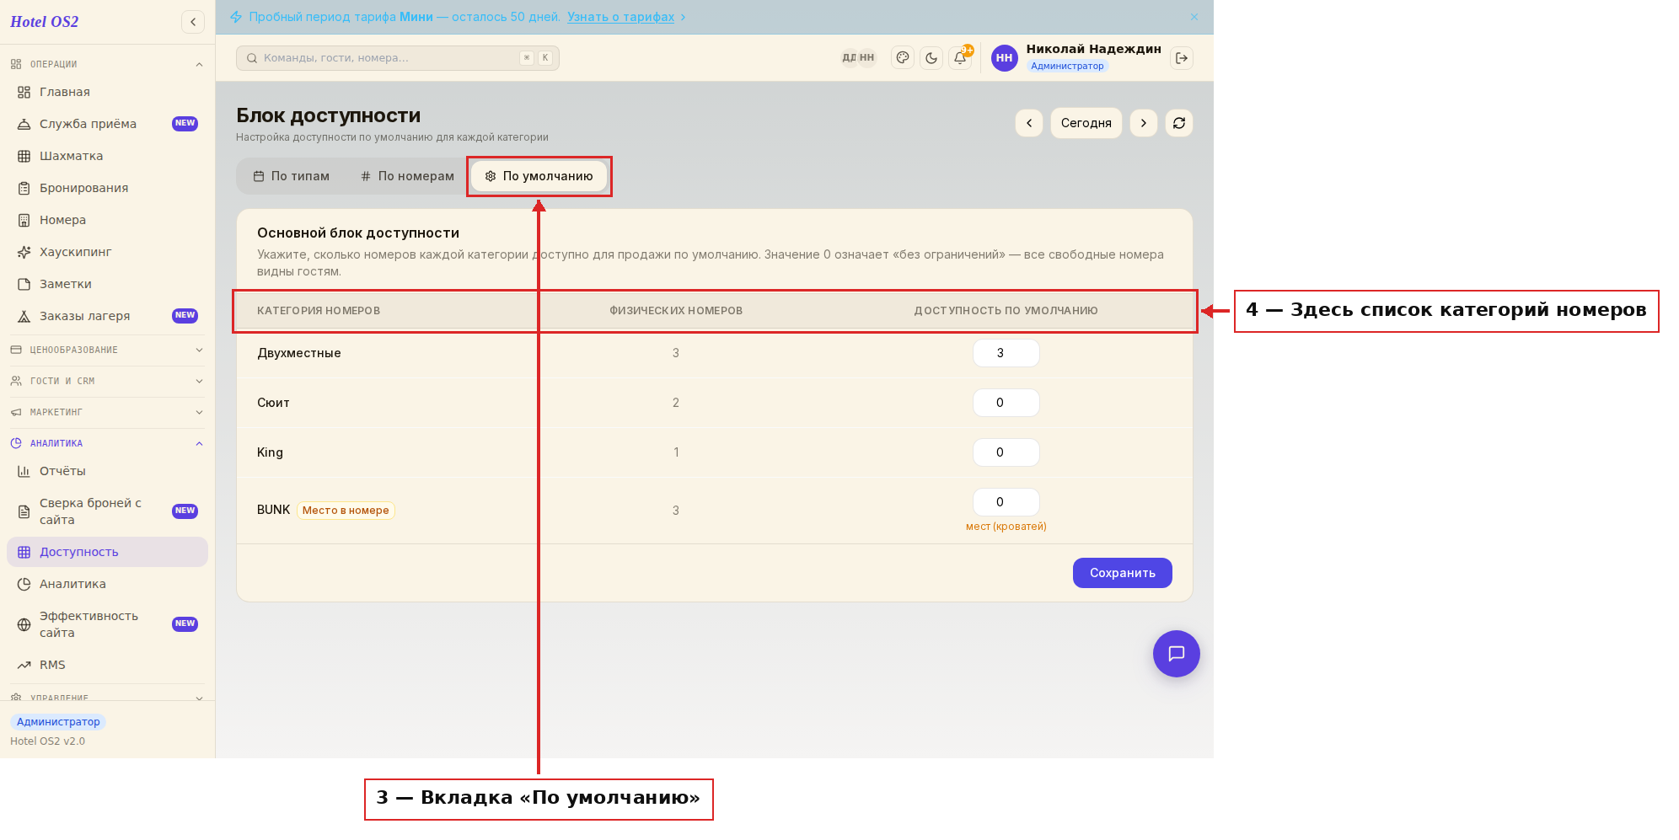Click the Место в номере badge

(346, 511)
